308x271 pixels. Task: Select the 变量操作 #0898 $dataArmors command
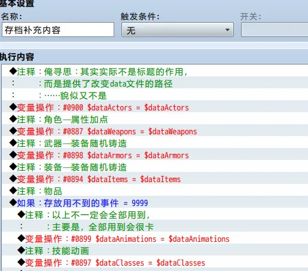[x=155, y=155]
